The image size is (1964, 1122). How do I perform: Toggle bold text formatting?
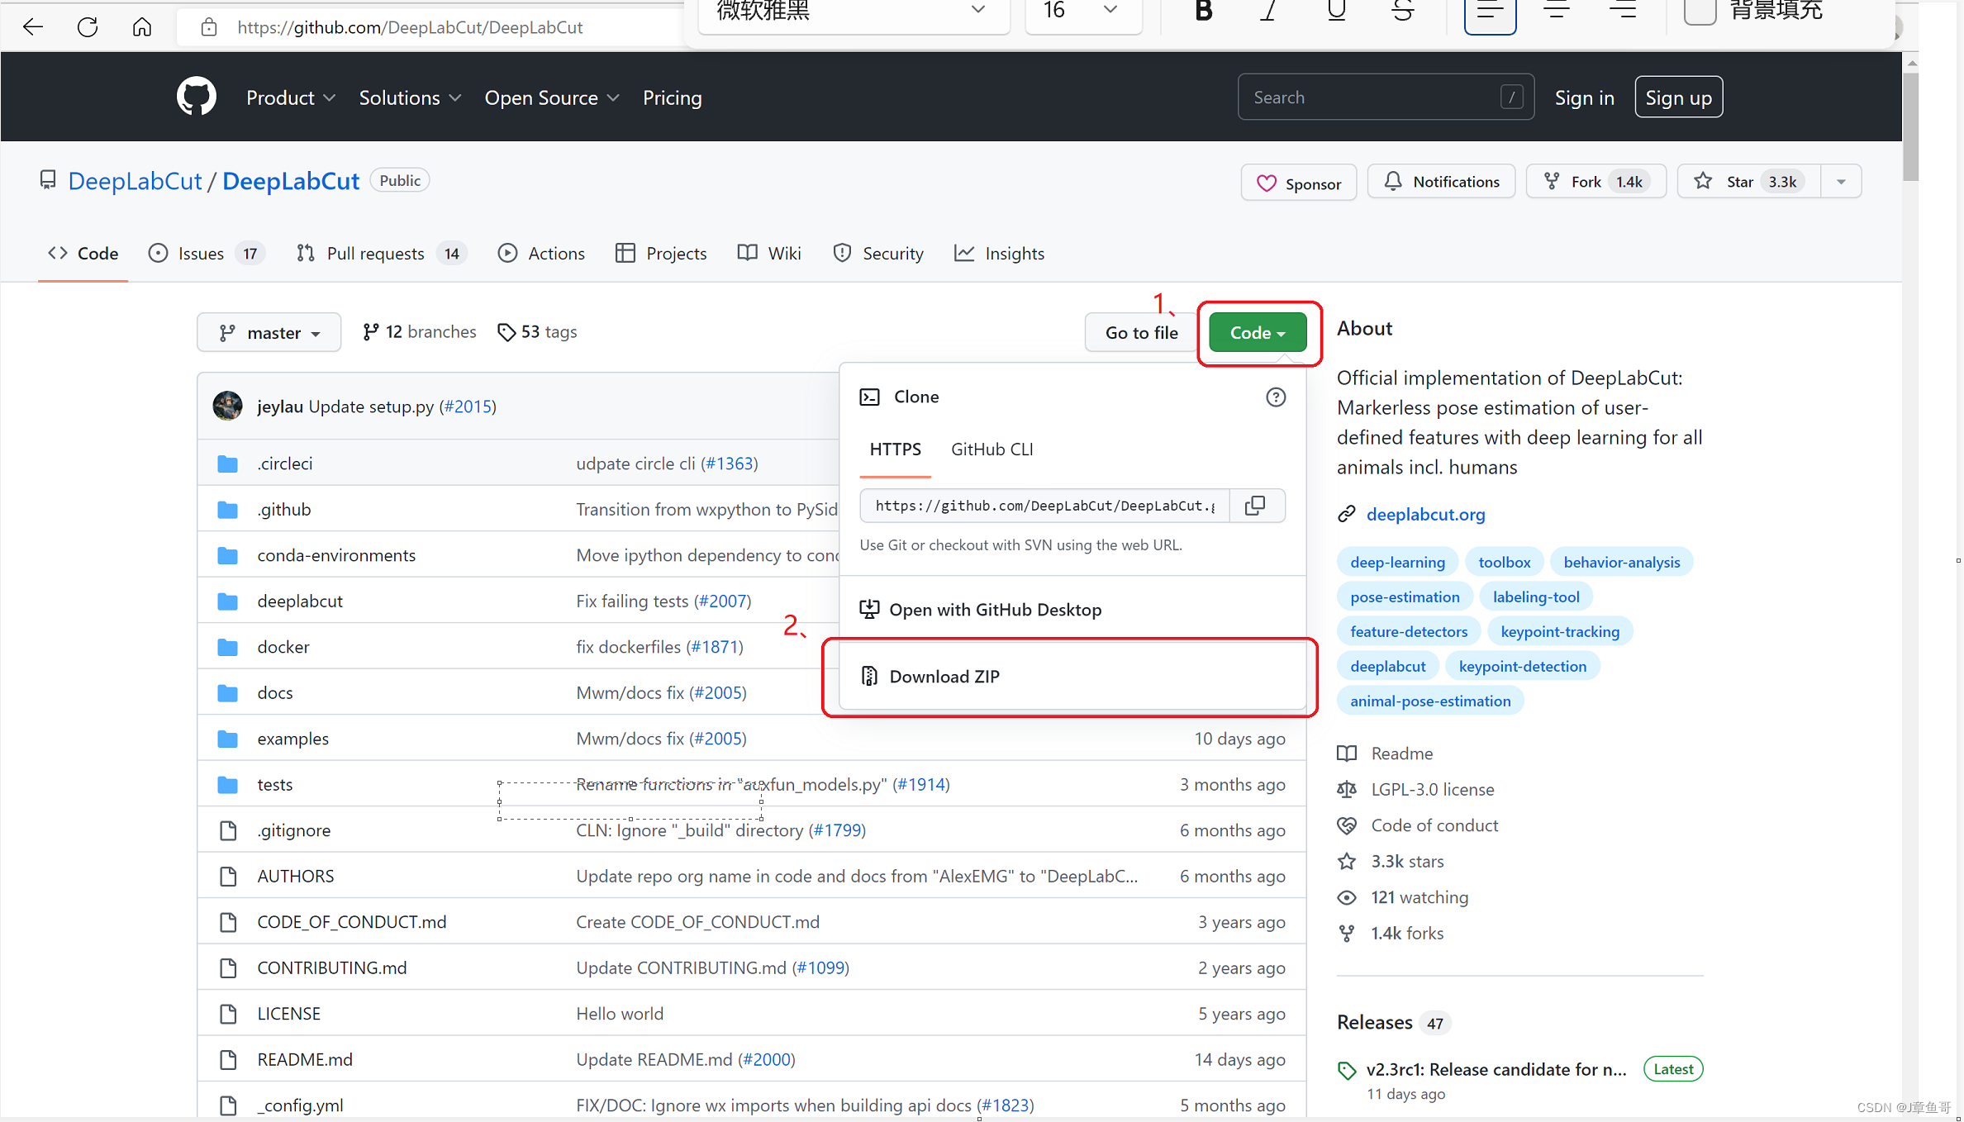coord(1203,12)
